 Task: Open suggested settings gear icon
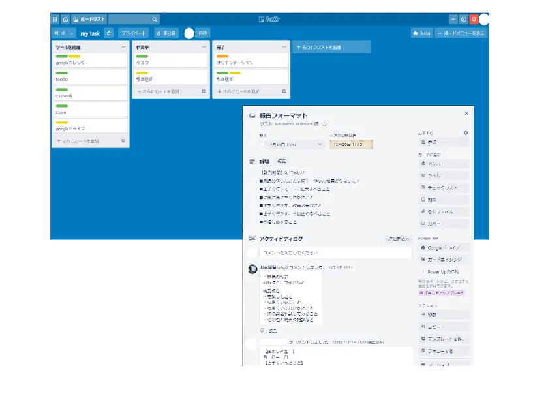[x=466, y=133]
